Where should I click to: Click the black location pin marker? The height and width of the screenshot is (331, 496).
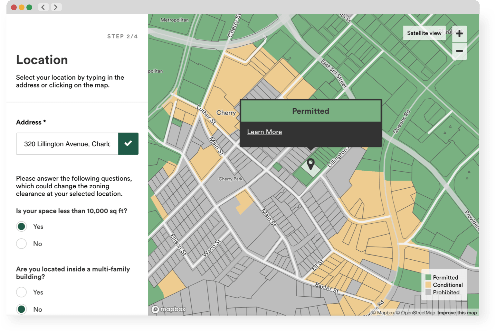[310, 164]
